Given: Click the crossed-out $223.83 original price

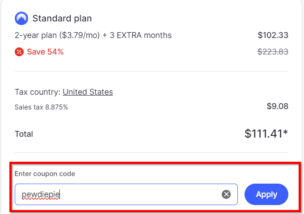Looking at the screenshot, I should [x=273, y=52].
